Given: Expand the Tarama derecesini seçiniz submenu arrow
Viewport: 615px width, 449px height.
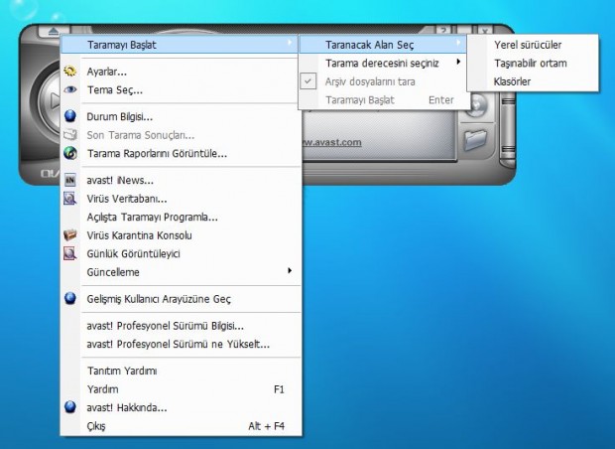Looking at the screenshot, I should click(458, 62).
